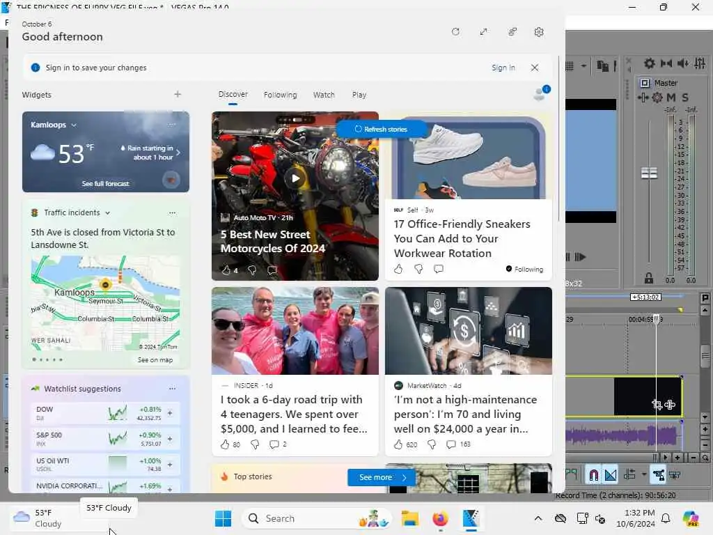Open weather widget more options
Screen dimensions: 713x535
(171, 125)
